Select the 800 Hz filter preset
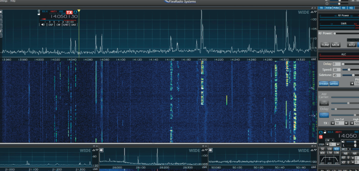359x171 pixels. [322, 153]
